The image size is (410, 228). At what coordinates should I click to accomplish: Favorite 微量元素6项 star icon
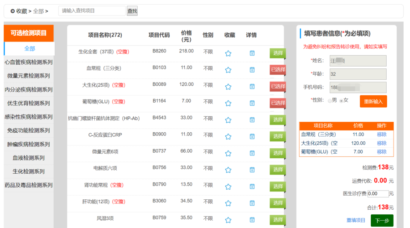[228, 154]
